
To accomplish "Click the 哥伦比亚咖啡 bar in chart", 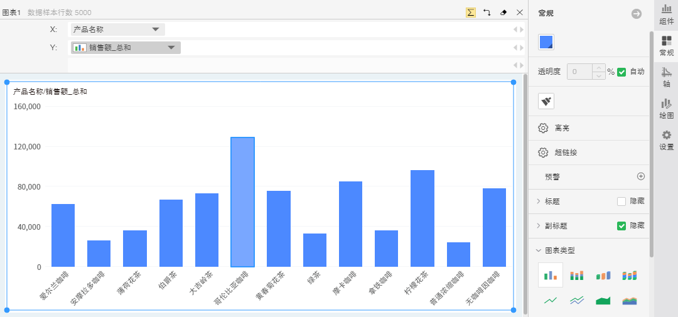I will pos(242,201).
